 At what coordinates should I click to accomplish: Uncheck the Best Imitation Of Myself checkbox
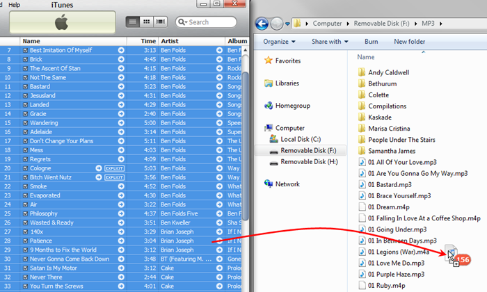tap(26, 50)
